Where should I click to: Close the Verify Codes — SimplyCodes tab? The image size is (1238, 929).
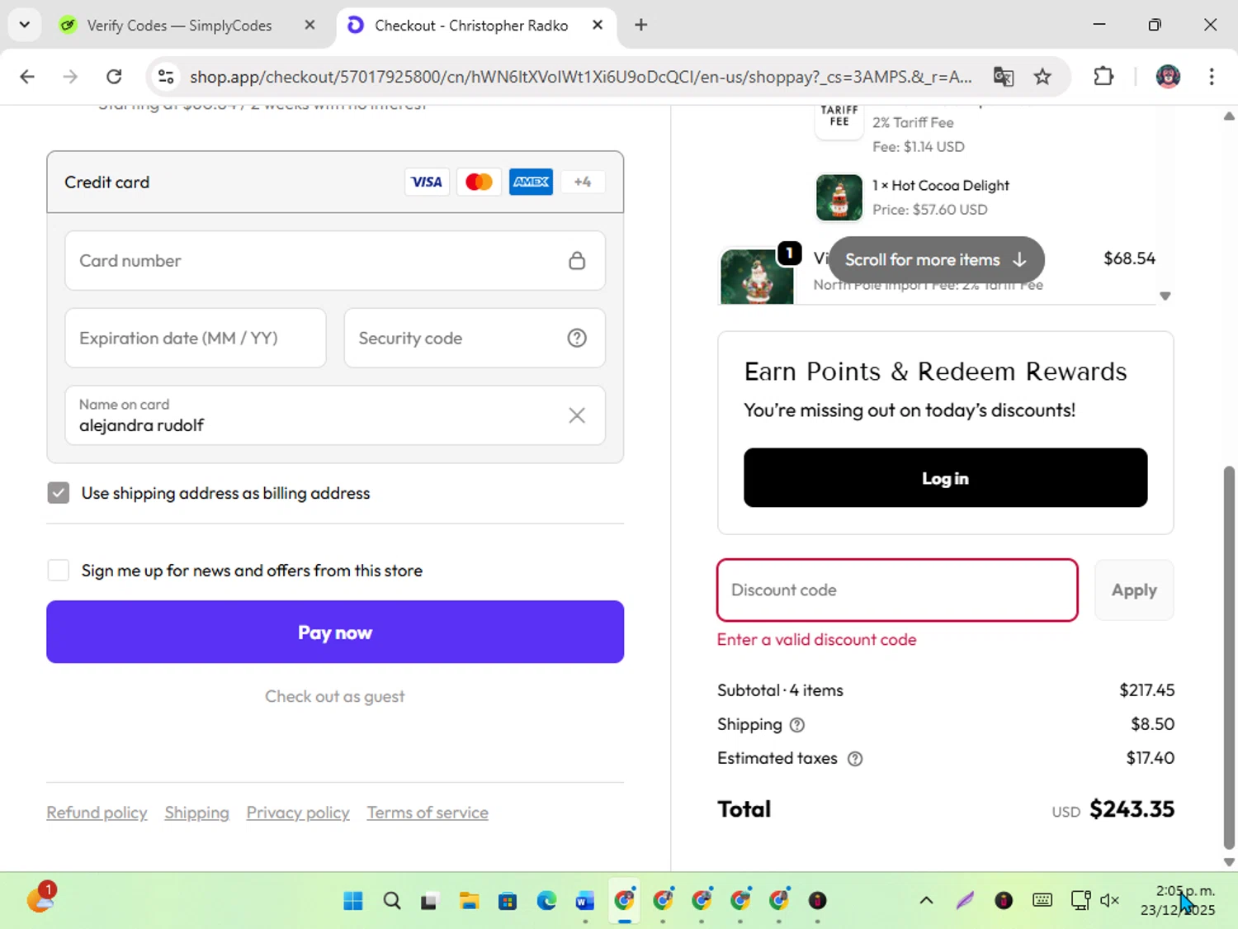(x=309, y=25)
